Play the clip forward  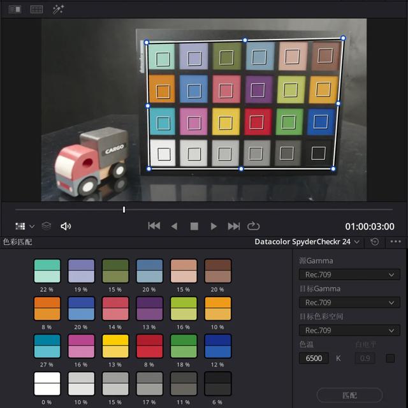coord(214,226)
